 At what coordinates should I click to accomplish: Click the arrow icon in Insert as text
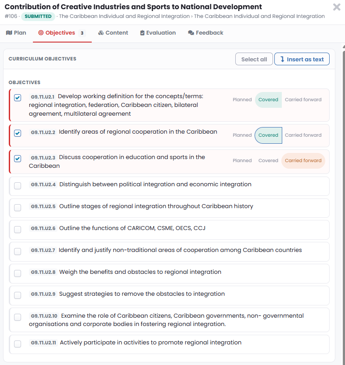282,59
